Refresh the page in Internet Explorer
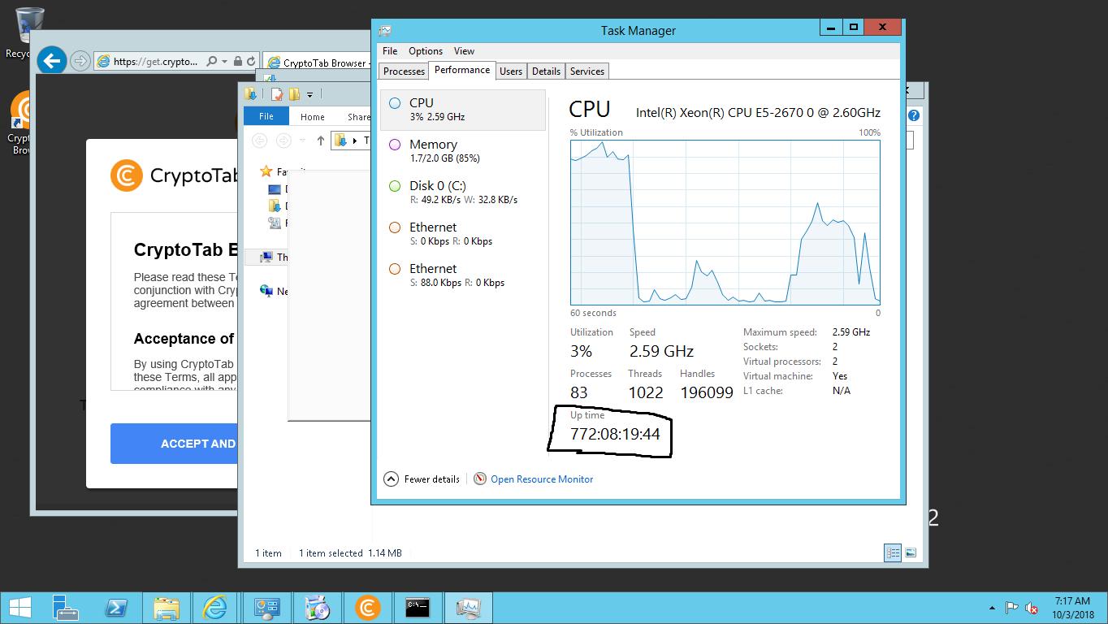 point(252,62)
